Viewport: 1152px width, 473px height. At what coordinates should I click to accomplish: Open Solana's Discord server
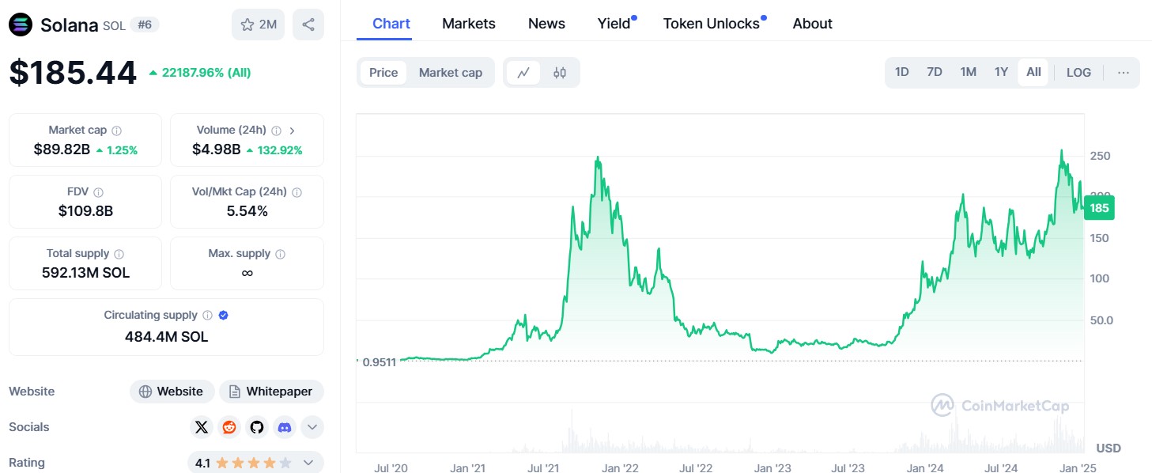pyautogui.click(x=285, y=427)
